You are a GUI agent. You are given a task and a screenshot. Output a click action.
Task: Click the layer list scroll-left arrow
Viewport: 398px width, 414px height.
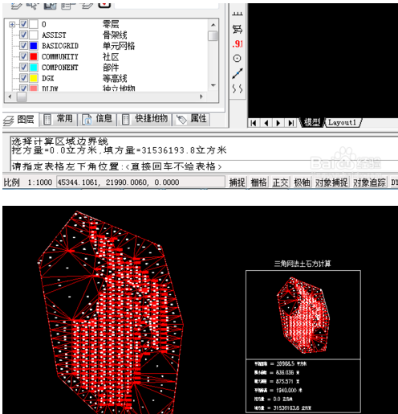[x=10, y=96]
